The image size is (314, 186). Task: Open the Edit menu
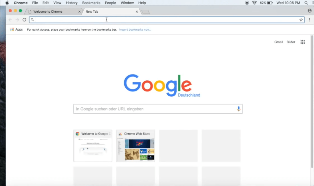click(45, 3)
